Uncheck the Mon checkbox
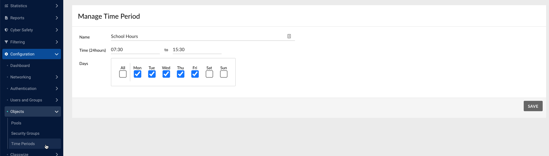 point(137,74)
